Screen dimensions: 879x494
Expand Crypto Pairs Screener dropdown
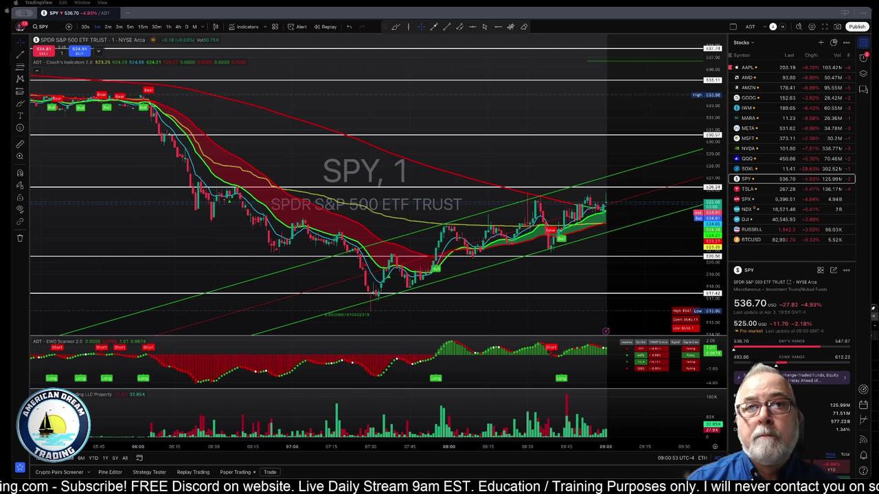pyautogui.click(x=88, y=472)
